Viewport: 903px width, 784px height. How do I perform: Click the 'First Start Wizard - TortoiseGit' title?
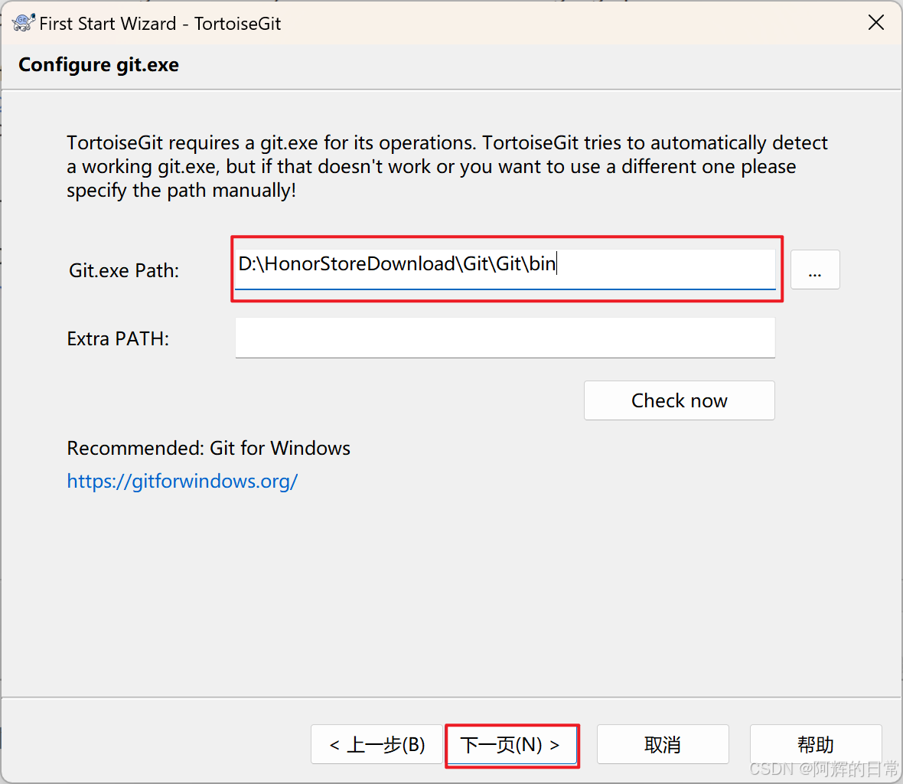[160, 24]
